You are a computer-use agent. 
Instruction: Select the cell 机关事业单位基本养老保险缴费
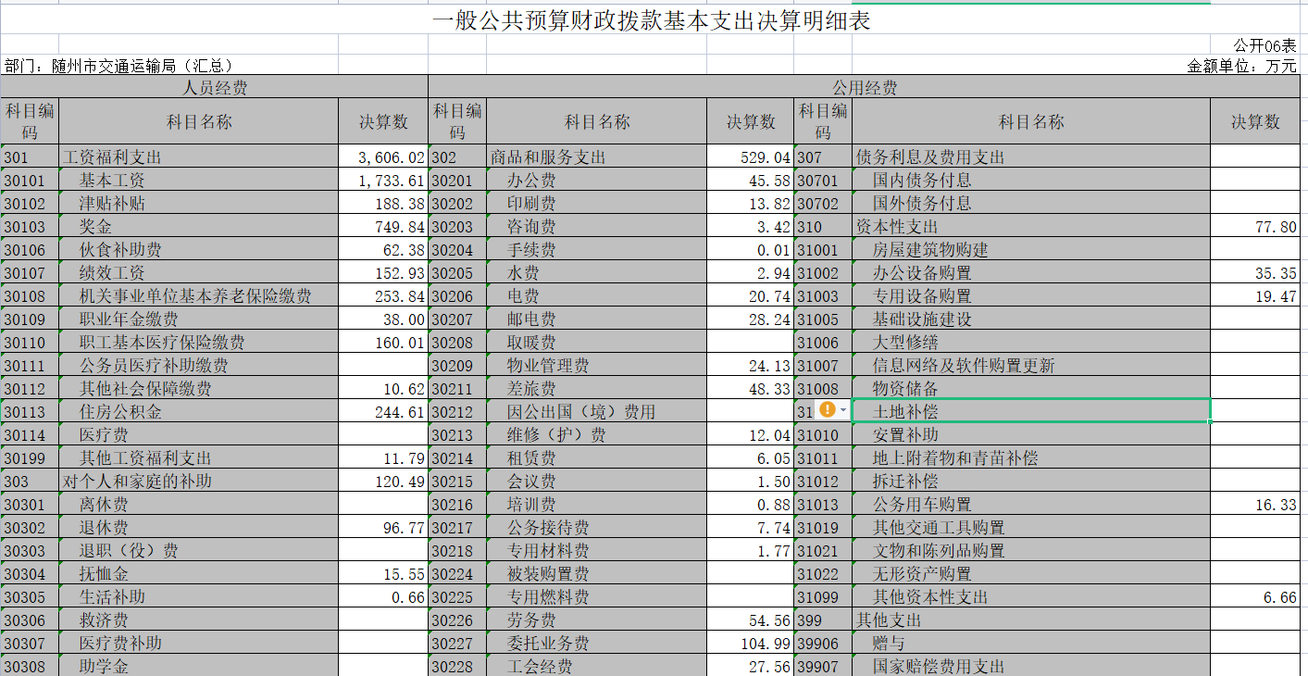[199, 296]
